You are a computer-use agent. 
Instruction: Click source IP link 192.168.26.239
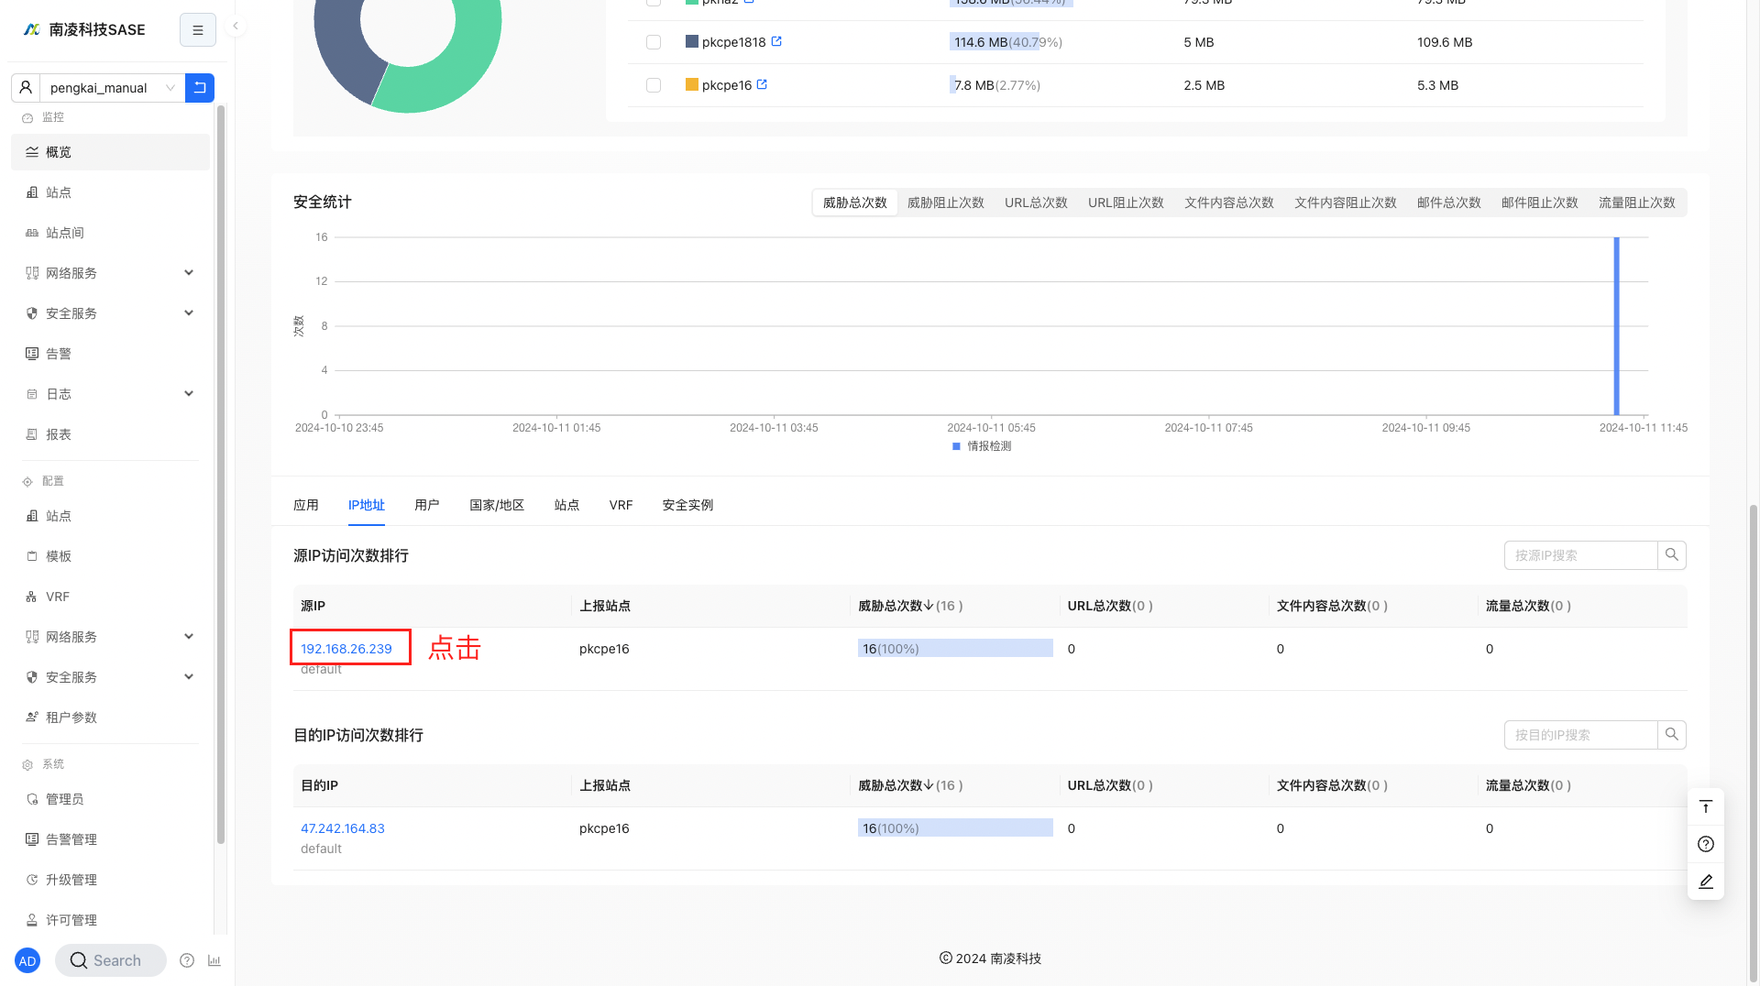(346, 648)
